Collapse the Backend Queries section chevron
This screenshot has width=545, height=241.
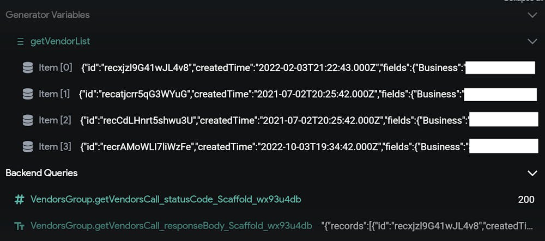532,173
